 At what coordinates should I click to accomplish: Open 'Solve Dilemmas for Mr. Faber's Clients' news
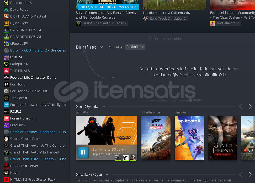pos(106,15)
